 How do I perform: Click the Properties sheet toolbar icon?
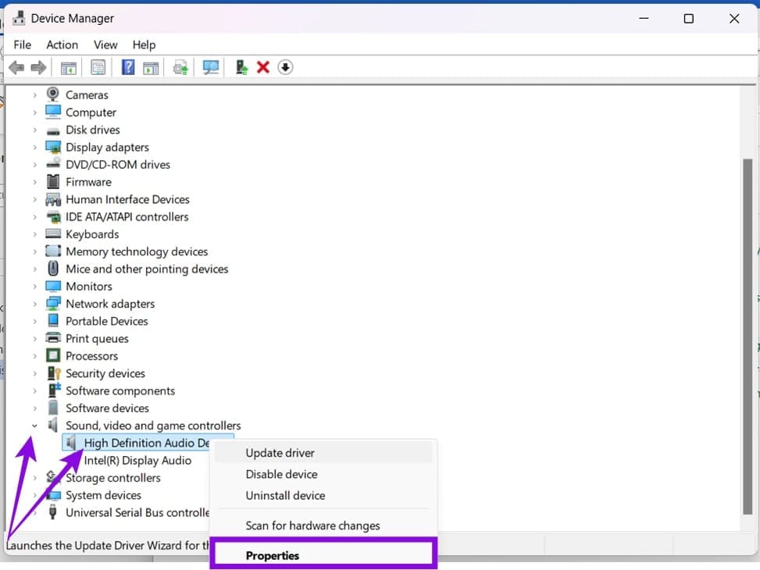tap(98, 67)
